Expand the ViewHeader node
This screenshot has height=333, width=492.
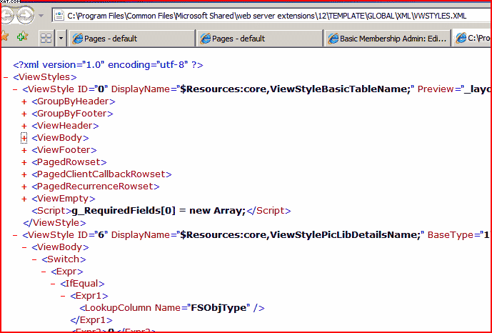24,126
